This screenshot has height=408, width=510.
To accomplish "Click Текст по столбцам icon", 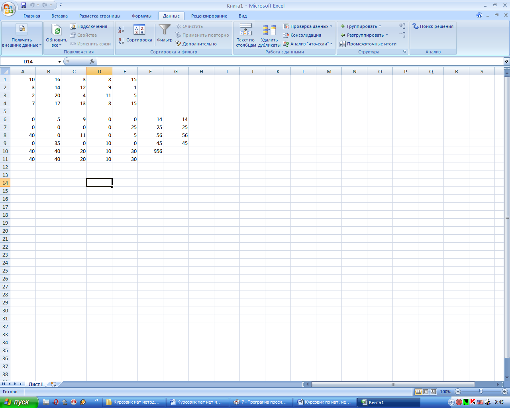I will [x=246, y=30].
